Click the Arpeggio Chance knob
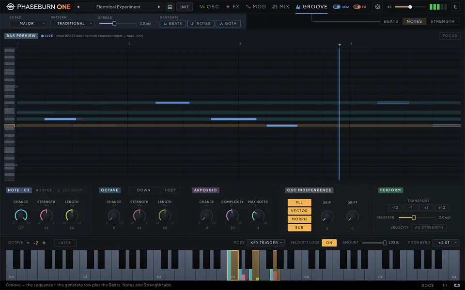 (x=207, y=216)
